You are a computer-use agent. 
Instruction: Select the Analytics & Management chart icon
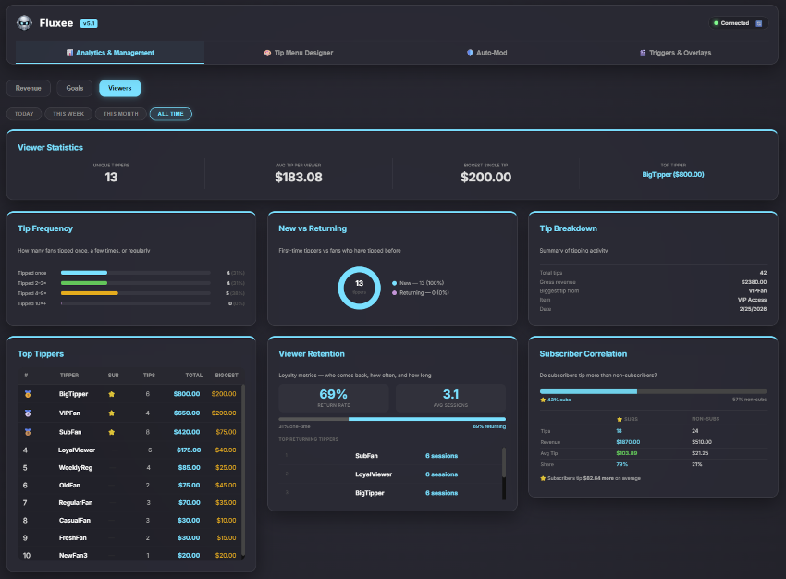click(70, 53)
